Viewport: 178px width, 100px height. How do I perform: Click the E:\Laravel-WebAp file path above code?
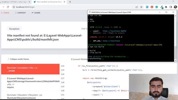pos(79,59)
